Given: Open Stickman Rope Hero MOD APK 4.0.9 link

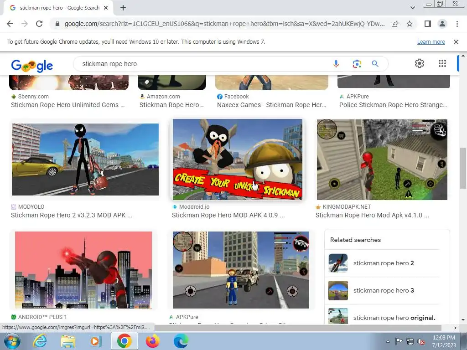Looking at the screenshot, I should point(228,215).
